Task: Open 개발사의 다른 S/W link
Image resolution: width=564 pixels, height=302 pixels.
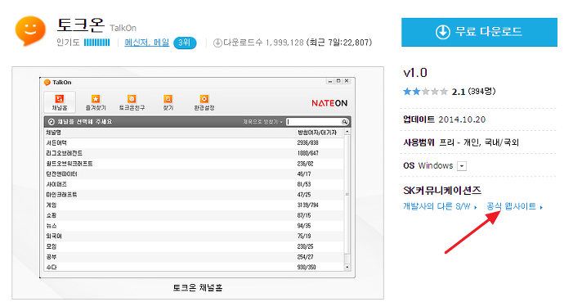Action: (x=440, y=206)
